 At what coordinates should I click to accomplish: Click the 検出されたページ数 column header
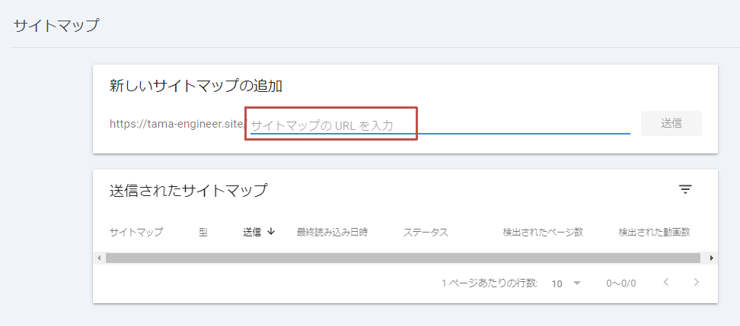[x=543, y=233]
